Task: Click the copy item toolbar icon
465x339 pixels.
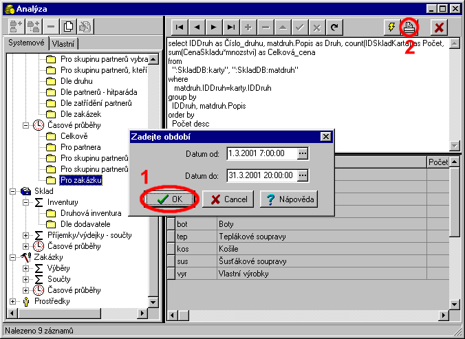Action: 69,27
